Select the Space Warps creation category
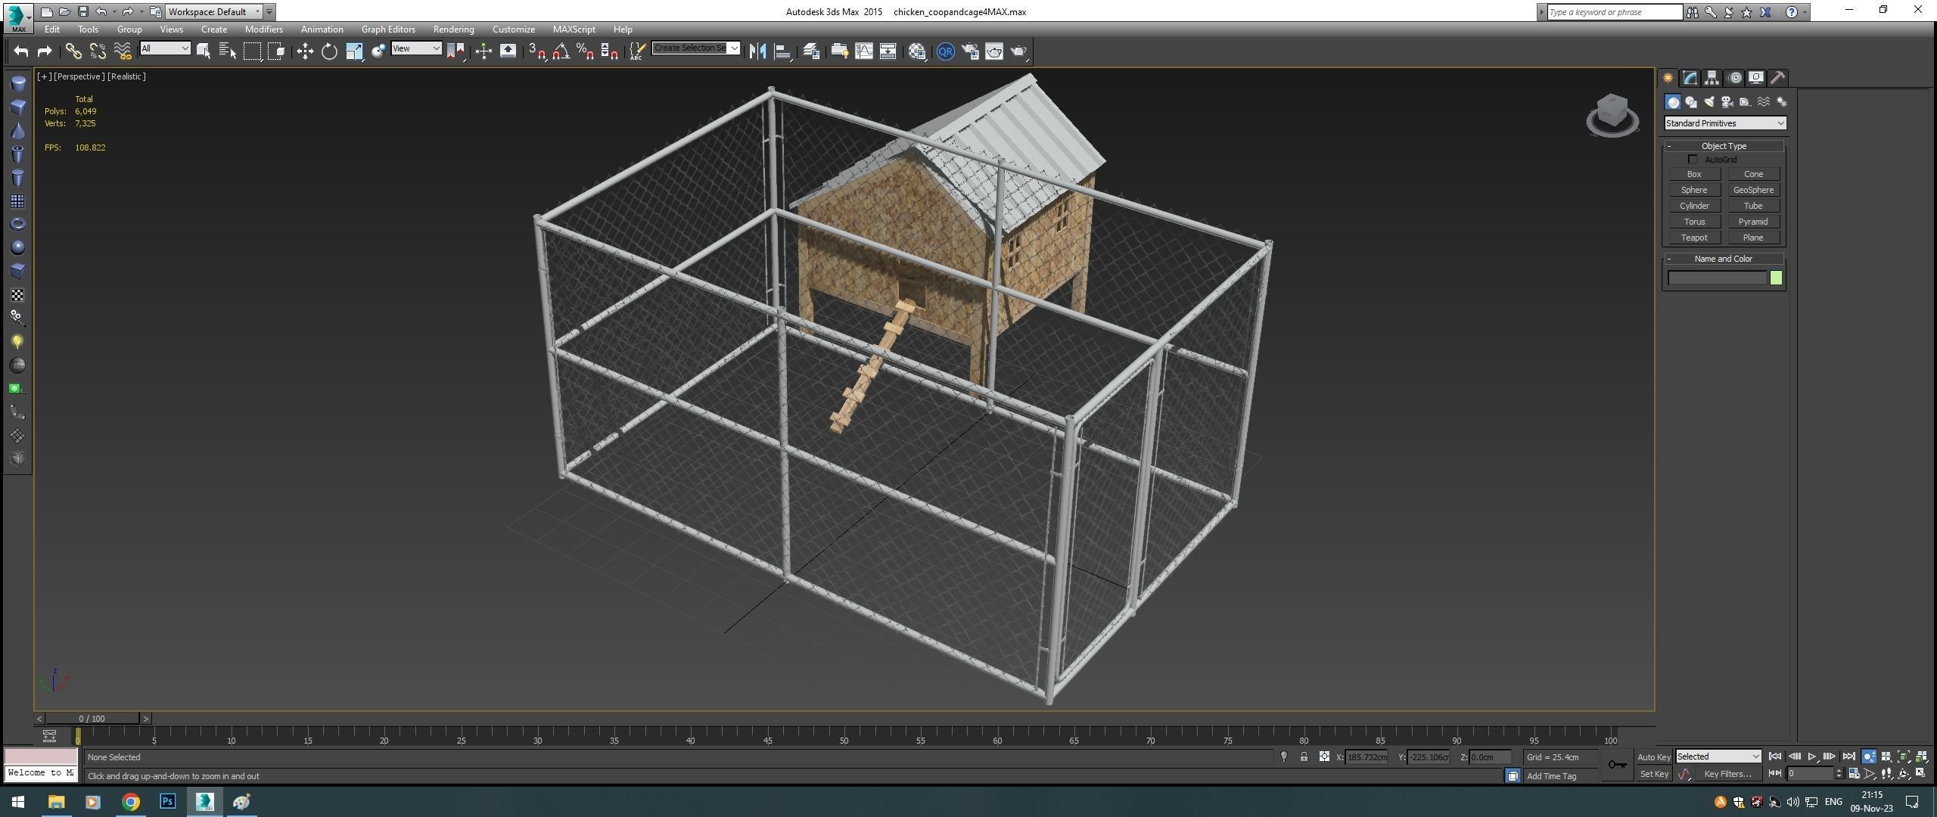 pos(1764,102)
